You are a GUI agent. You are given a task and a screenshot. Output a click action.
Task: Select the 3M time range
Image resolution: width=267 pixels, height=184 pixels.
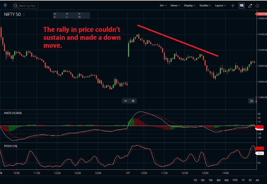(x=218, y=180)
